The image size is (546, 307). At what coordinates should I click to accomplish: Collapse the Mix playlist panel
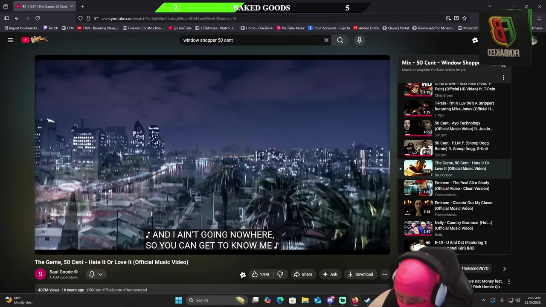pyautogui.click(x=503, y=66)
